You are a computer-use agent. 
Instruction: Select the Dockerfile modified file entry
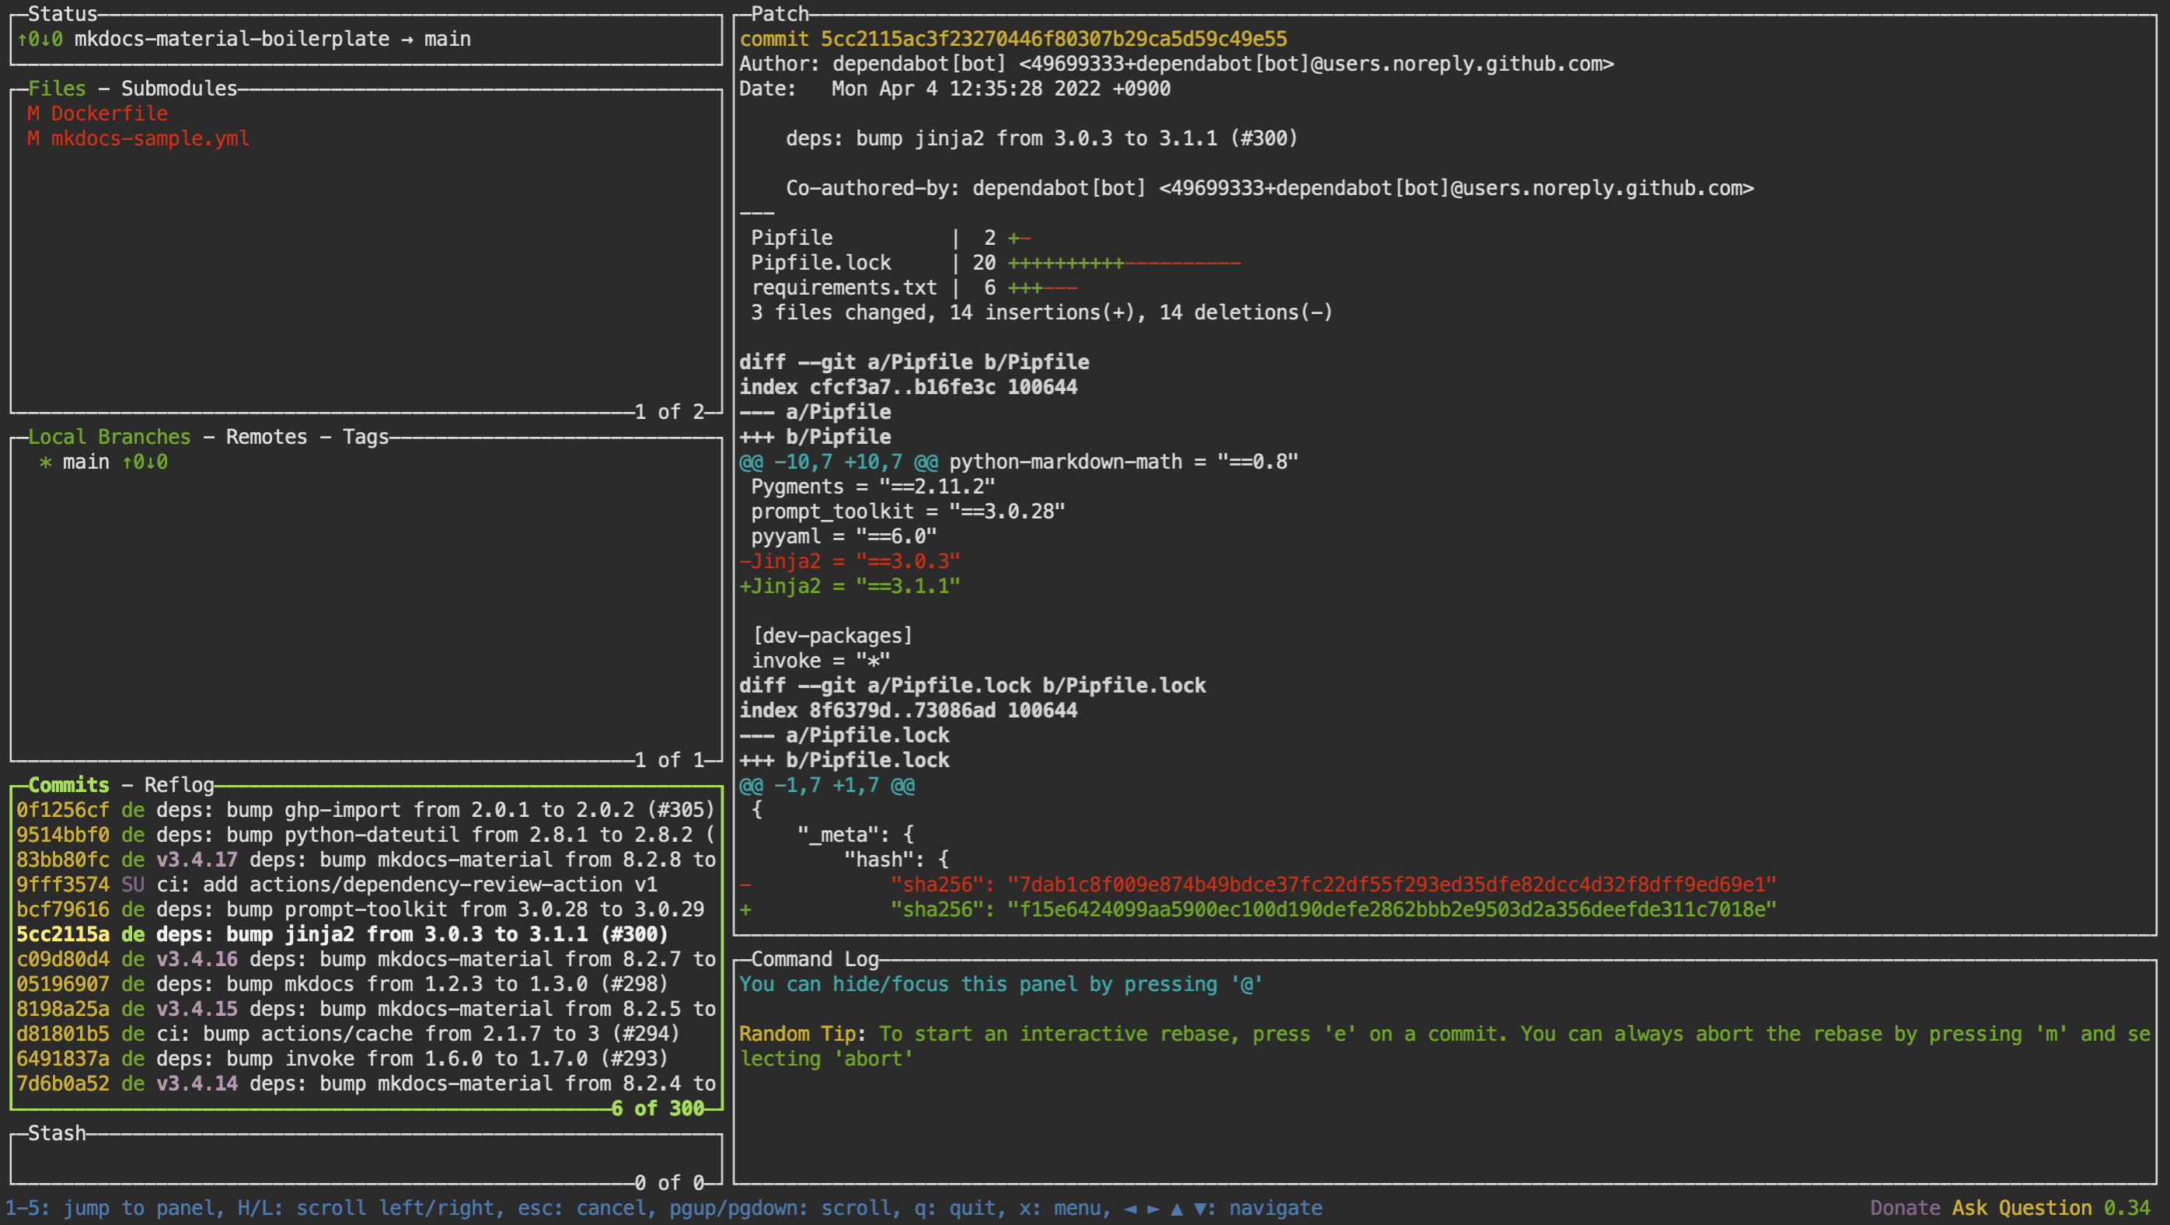coord(109,113)
